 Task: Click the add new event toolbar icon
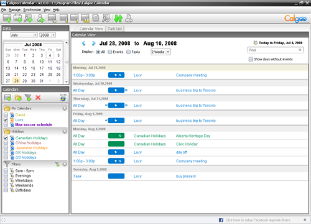point(7,19)
